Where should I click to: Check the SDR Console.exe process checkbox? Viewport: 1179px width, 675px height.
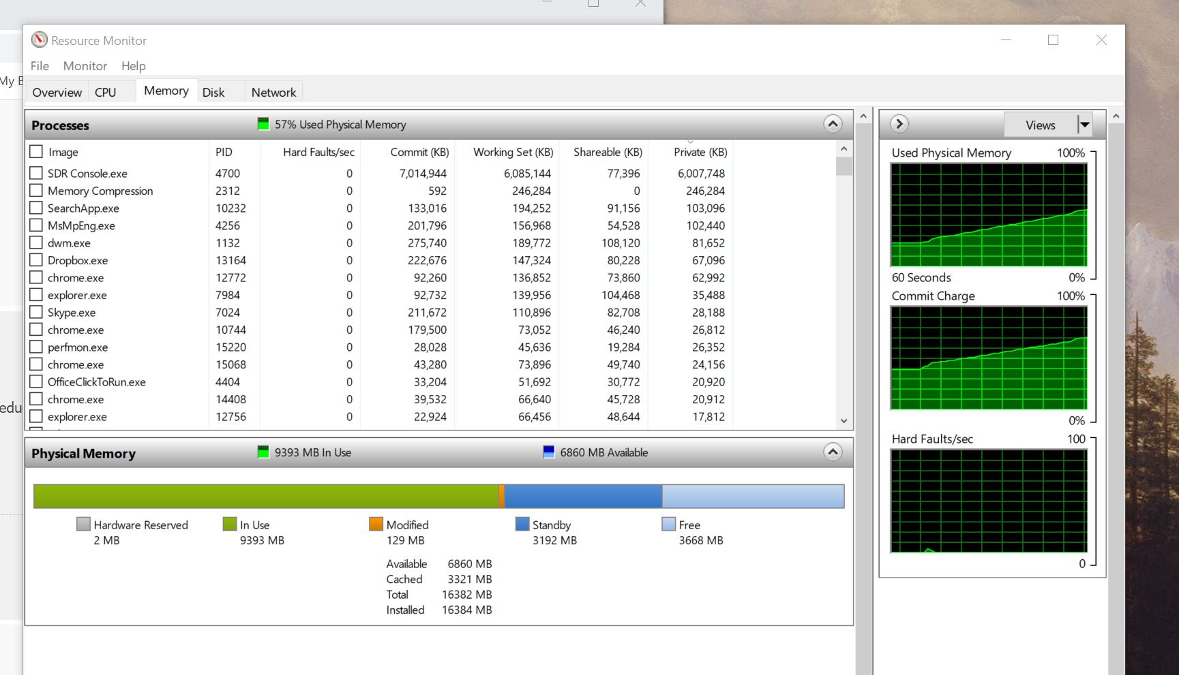36,173
